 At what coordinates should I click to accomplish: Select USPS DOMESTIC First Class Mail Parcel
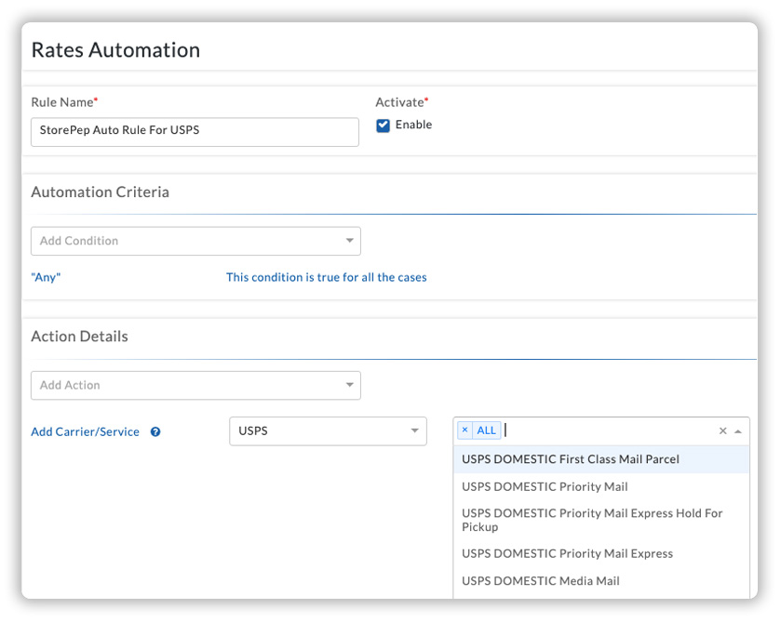(x=601, y=458)
